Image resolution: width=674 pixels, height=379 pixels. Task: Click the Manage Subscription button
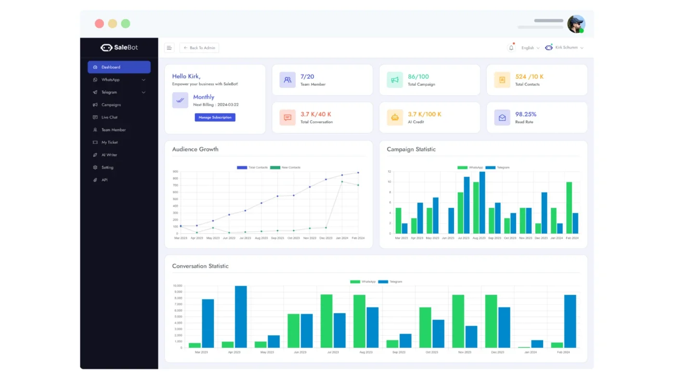pyautogui.click(x=215, y=117)
